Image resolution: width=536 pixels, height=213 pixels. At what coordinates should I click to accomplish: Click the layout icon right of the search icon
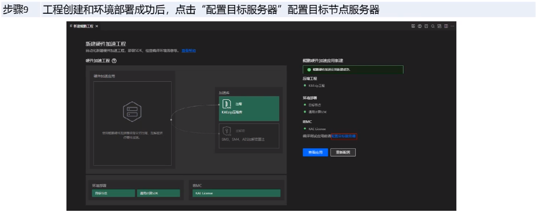coord(440,26)
